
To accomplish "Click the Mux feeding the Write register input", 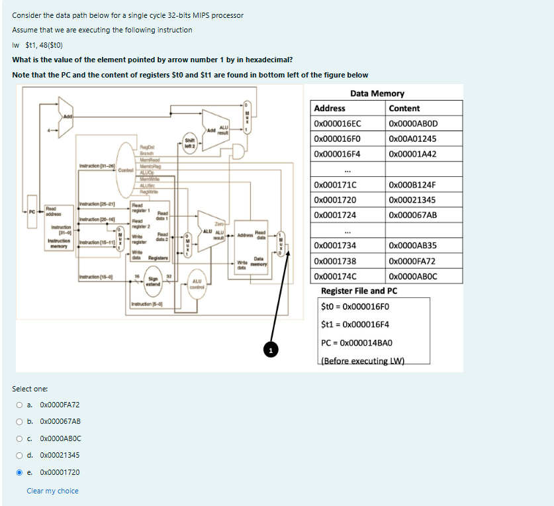I will [x=119, y=238].
